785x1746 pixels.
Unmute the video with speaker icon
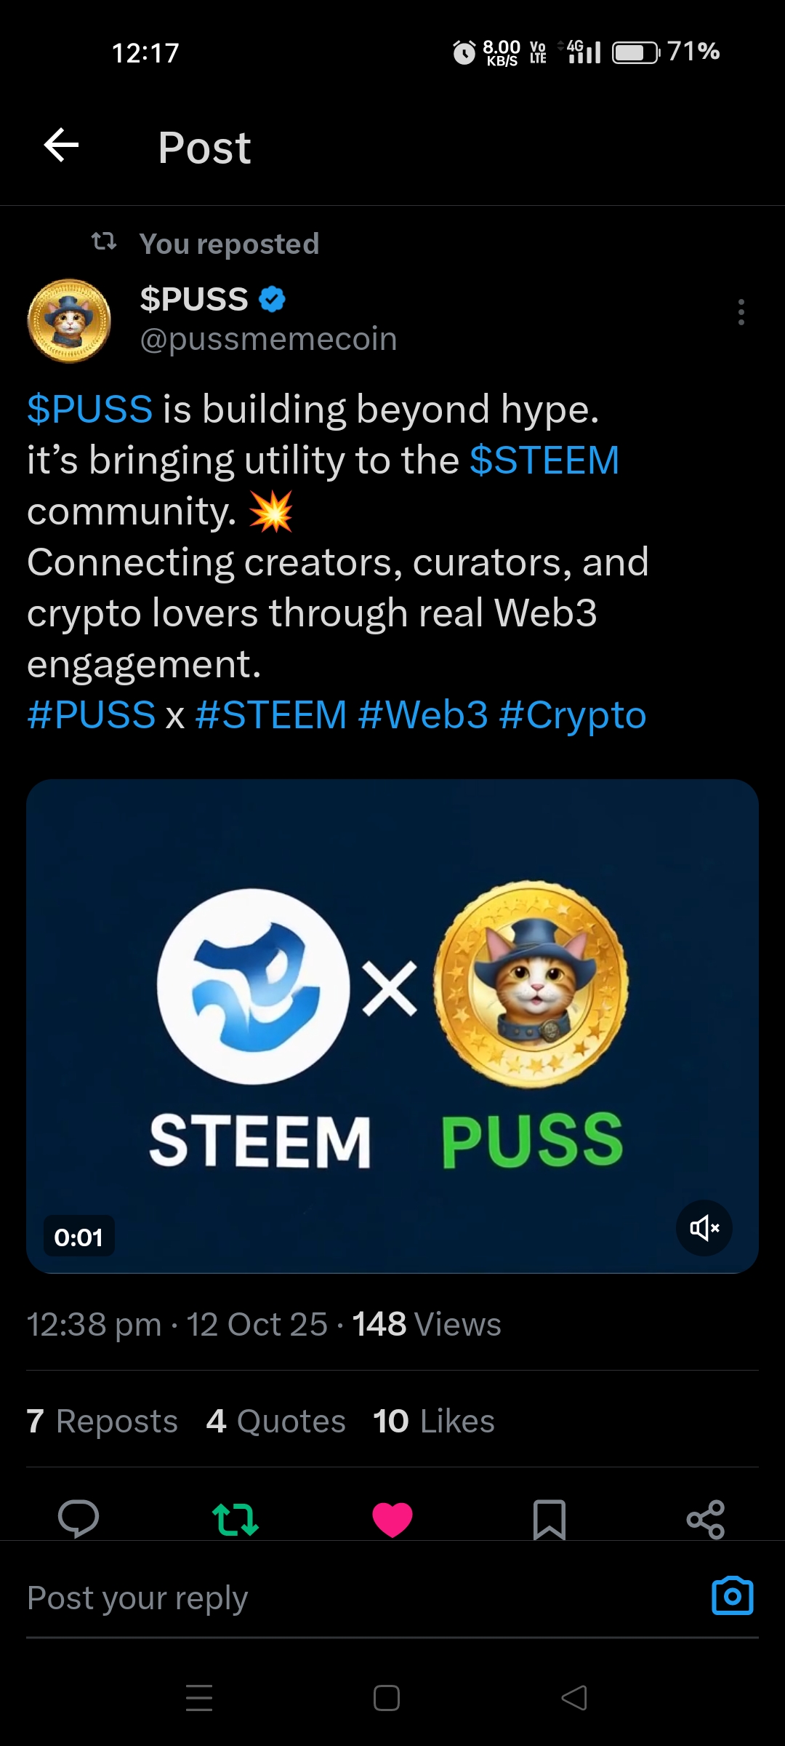pyautogui.click(x=704, y=1228)
